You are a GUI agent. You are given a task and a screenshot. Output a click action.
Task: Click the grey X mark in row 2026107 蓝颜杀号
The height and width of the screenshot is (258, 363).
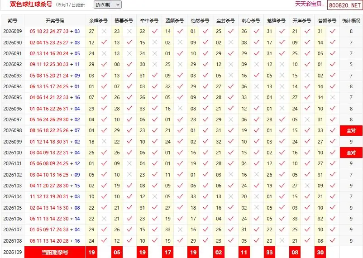coord(180,229)
